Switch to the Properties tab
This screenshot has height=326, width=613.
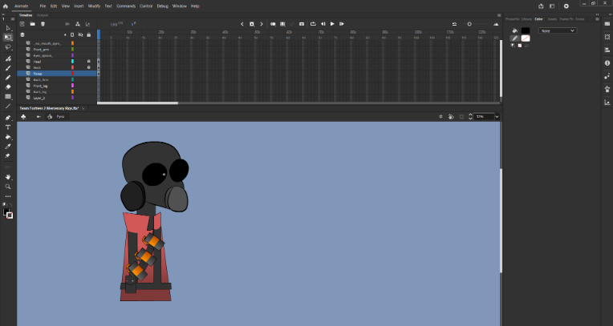512,18
